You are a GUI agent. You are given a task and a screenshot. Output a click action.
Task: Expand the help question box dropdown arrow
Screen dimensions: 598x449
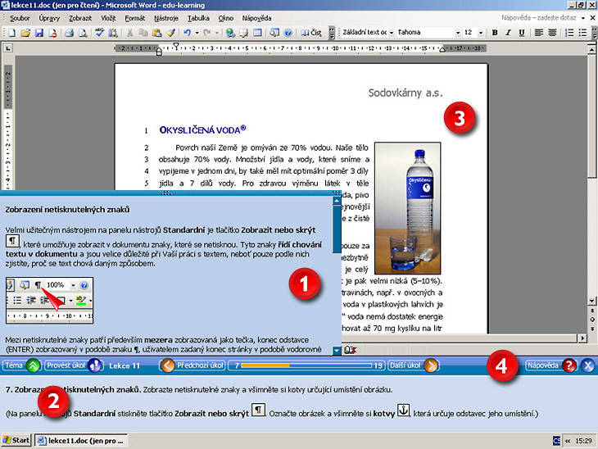(582, 18)
